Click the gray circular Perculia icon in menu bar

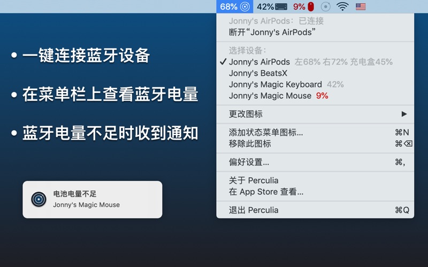326,6
